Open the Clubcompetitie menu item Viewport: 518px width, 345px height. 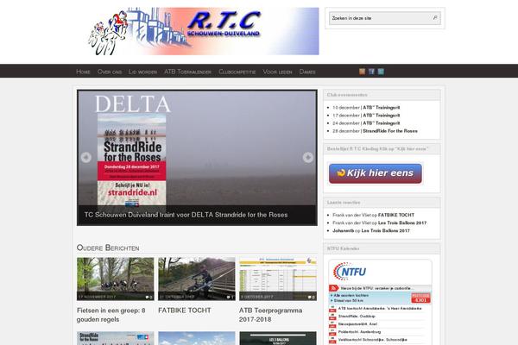coord(237,72)
